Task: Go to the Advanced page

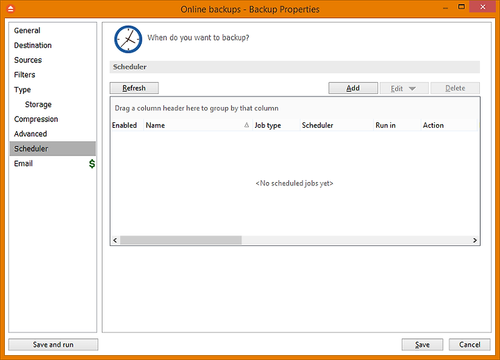Action: pyautogui.click(x=53, y=133)
